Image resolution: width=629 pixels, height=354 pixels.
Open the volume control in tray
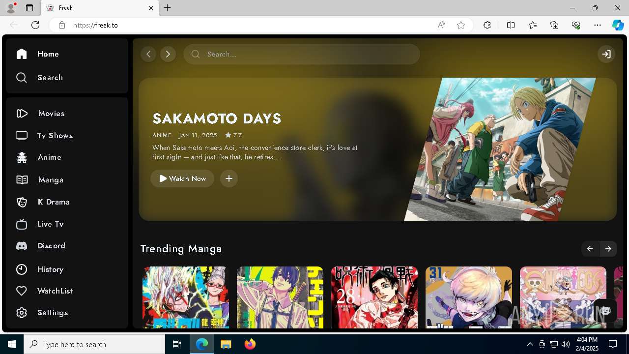click(565, 344)
